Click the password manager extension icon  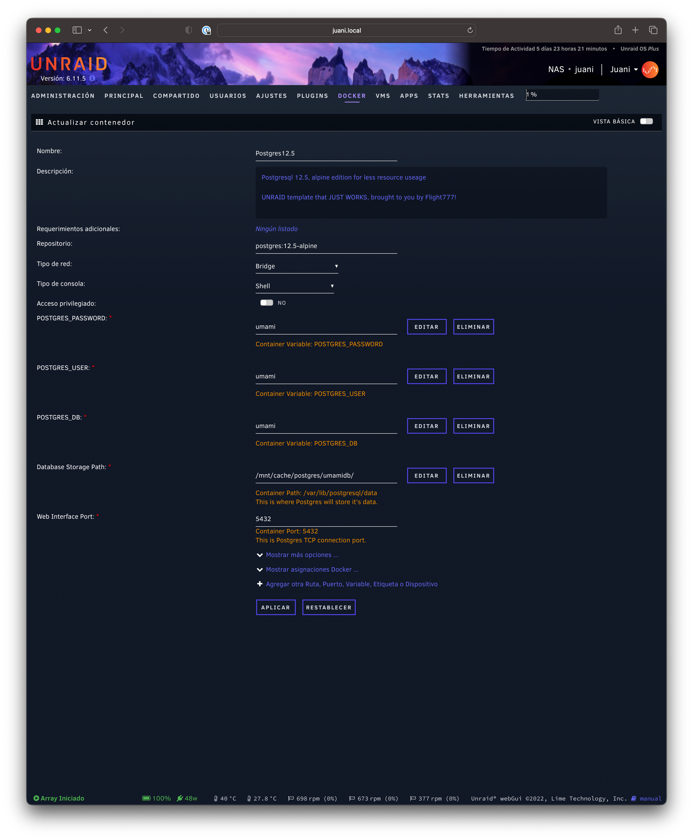(207, 31)
